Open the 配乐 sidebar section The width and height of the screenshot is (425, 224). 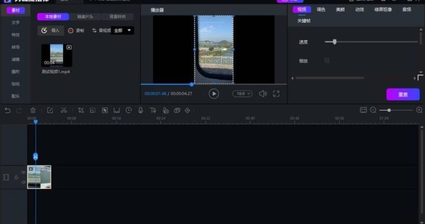(x=15, y=96)
